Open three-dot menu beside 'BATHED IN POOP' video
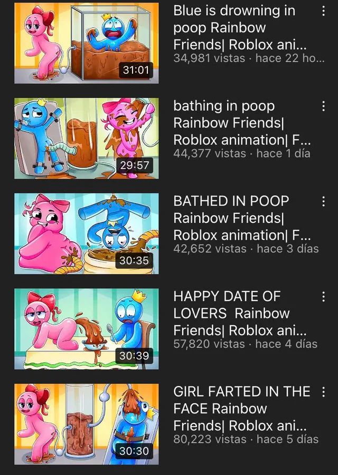This screenshot has height=475, width=338. [x=323, y=201]
